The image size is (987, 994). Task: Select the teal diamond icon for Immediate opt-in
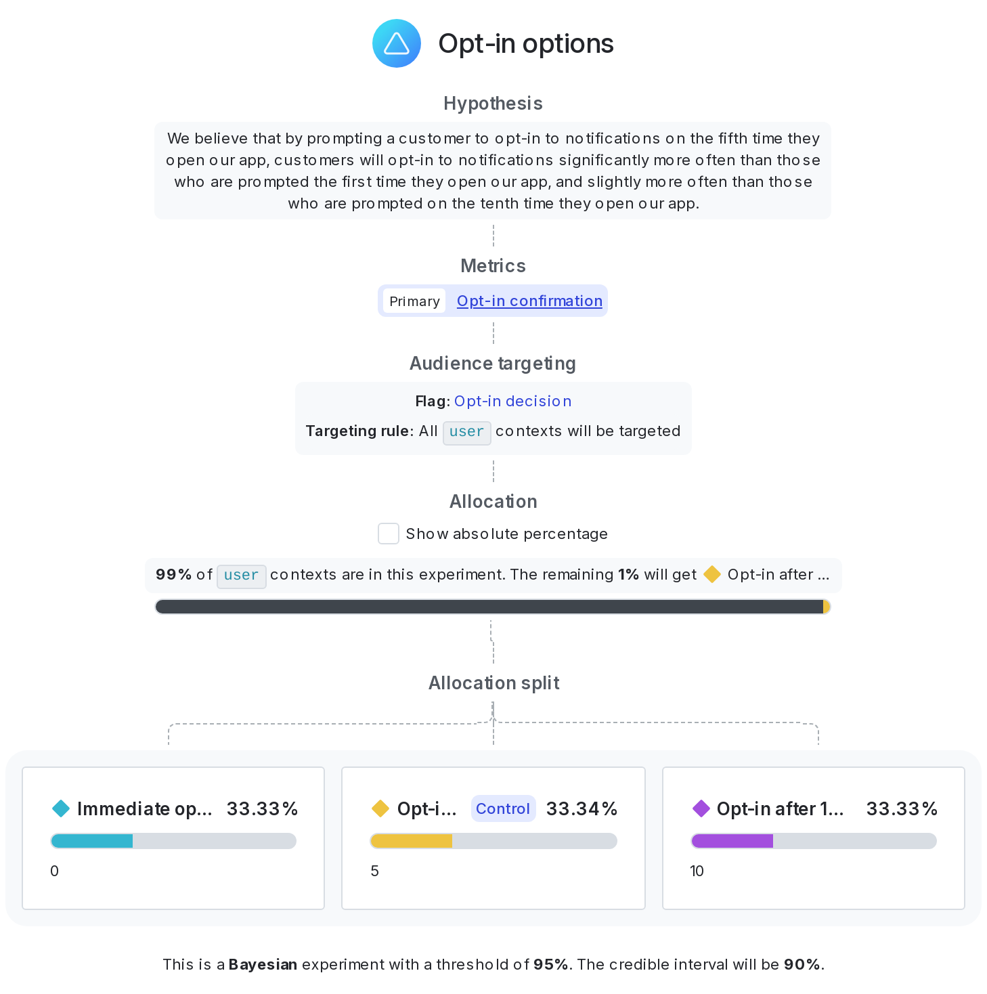tap(61, 808)
